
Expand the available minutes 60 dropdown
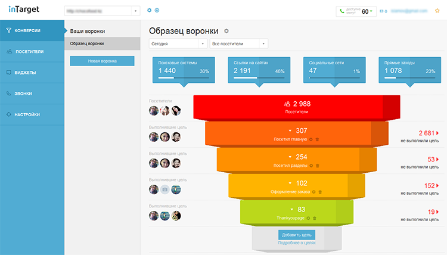[x=371, y=11]
